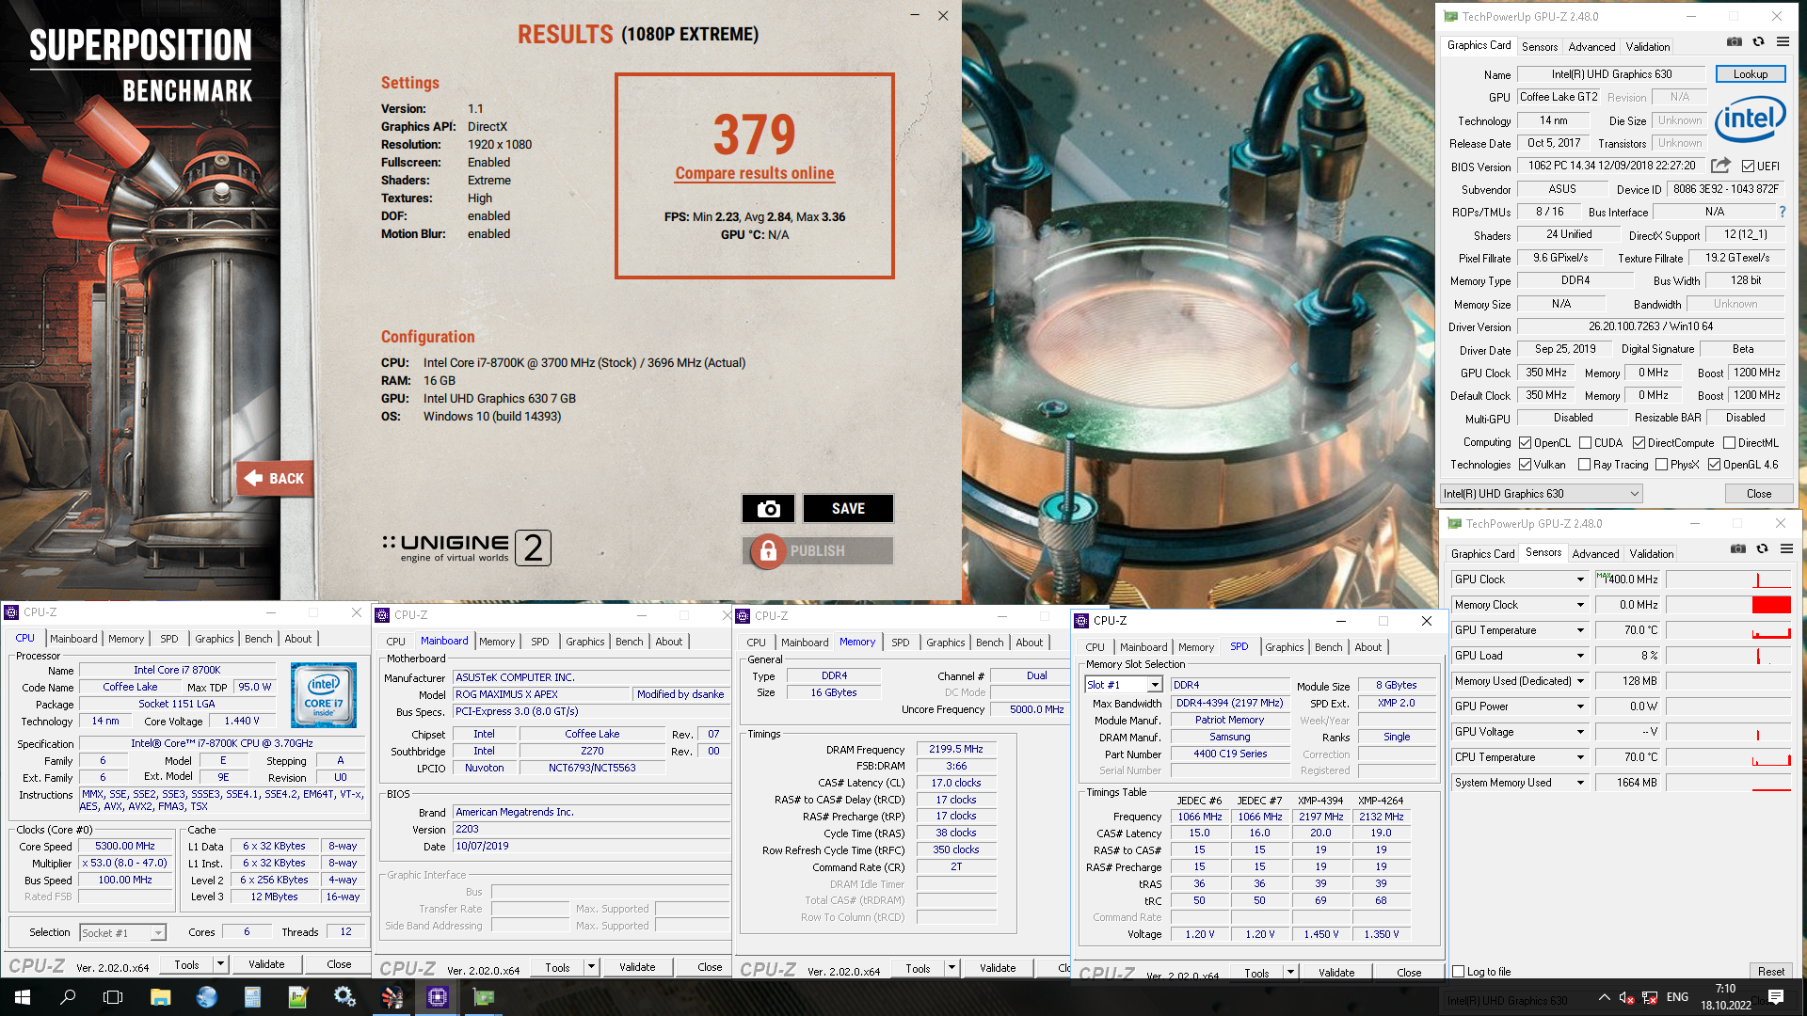1807x1016 pixels.
Task: Click the Intel logo in GPU-Z
Action: point(1751,119)
